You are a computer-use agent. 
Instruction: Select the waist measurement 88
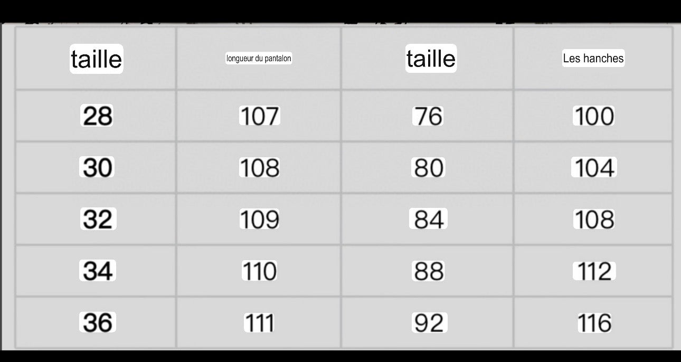428,271
